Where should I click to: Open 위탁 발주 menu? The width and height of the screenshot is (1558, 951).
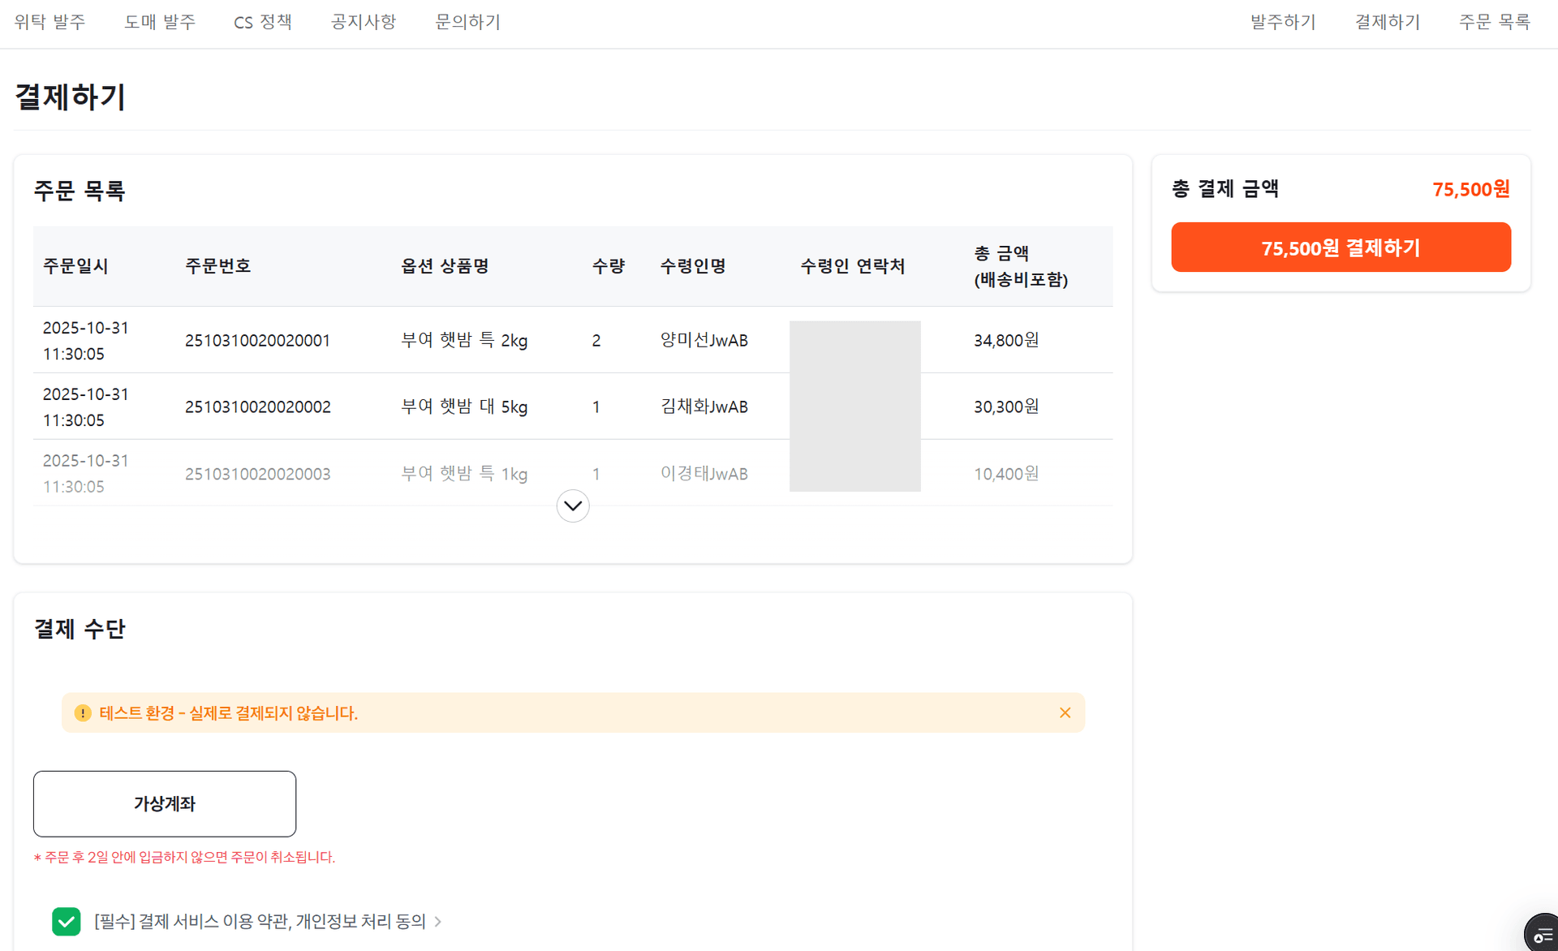(49, 22)
